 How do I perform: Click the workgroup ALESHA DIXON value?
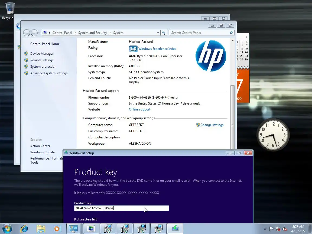click(x=140, y=144)
